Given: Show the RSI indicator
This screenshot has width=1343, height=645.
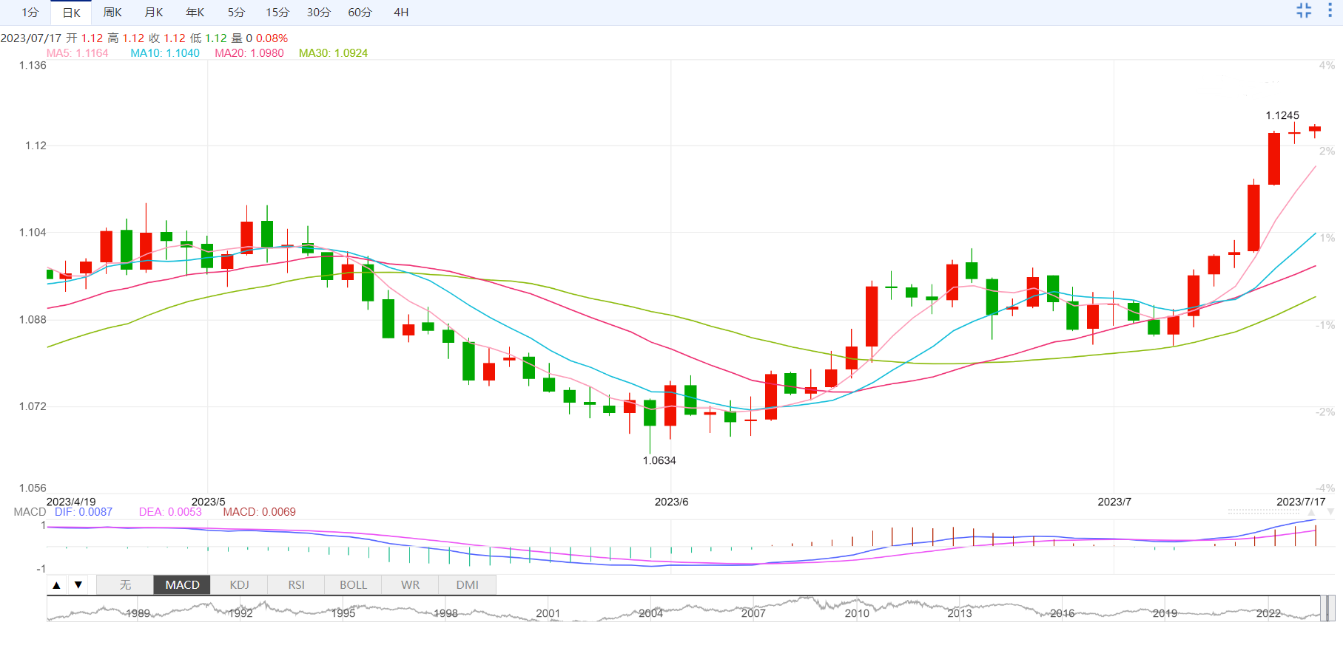Looking at the screenshot, I should pos(296,585).
